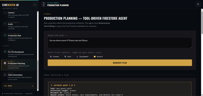Click the Assets folder icon
This screenshot has width=203, height=96.
tap(95, 56)
